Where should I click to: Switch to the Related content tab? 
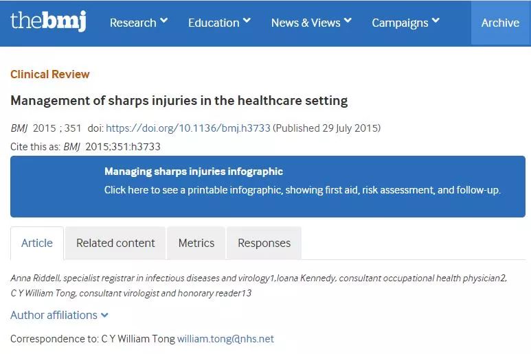(115, 244)
